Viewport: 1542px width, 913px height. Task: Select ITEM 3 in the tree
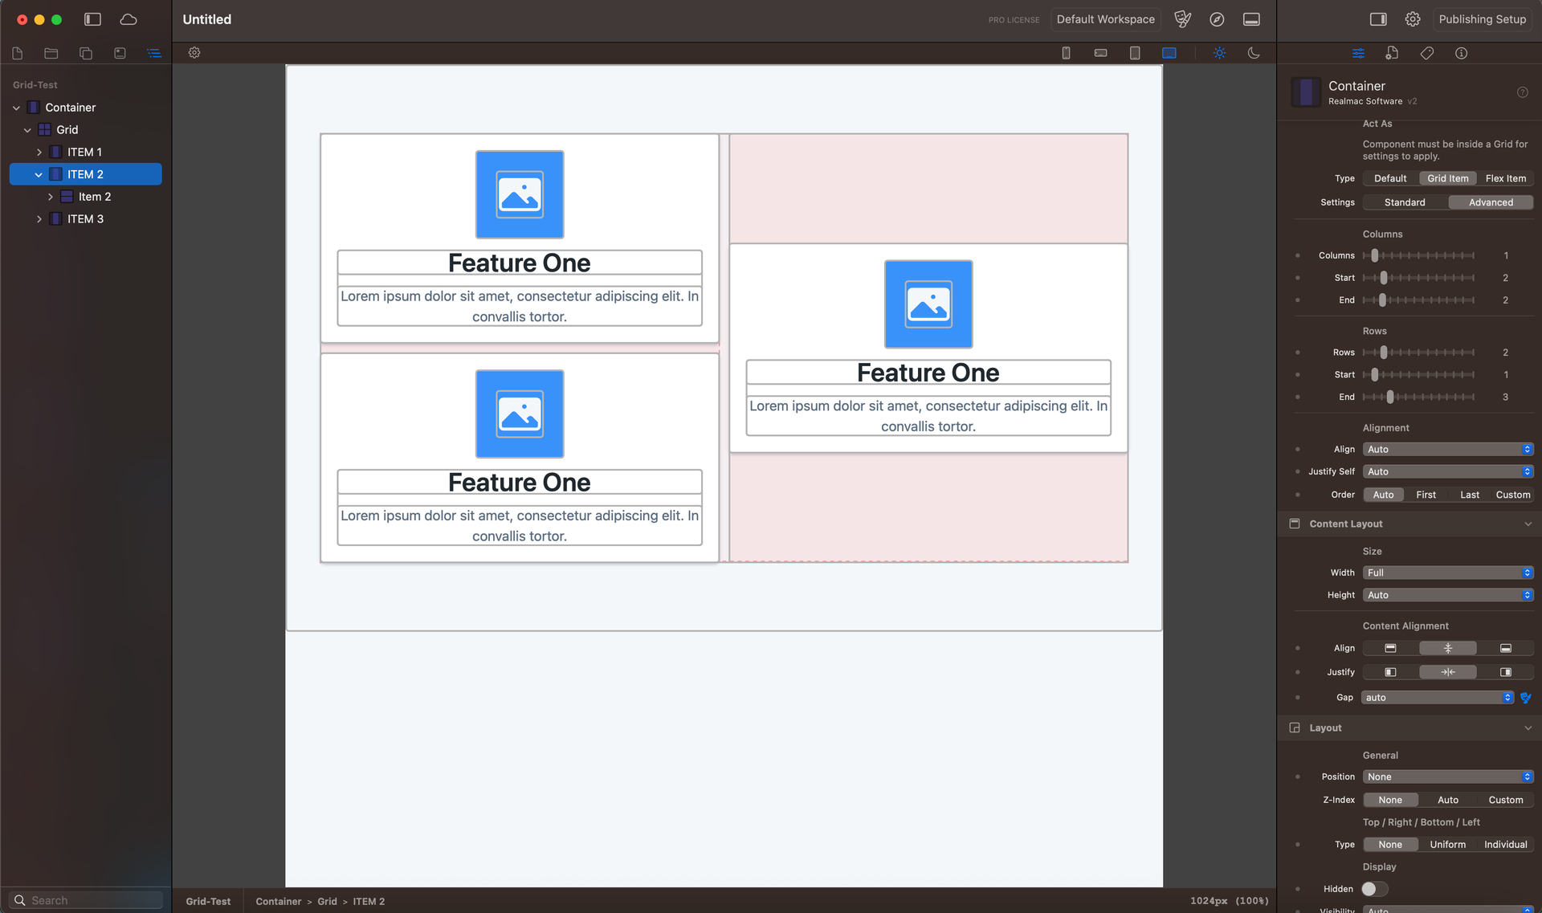click(85, 219)
